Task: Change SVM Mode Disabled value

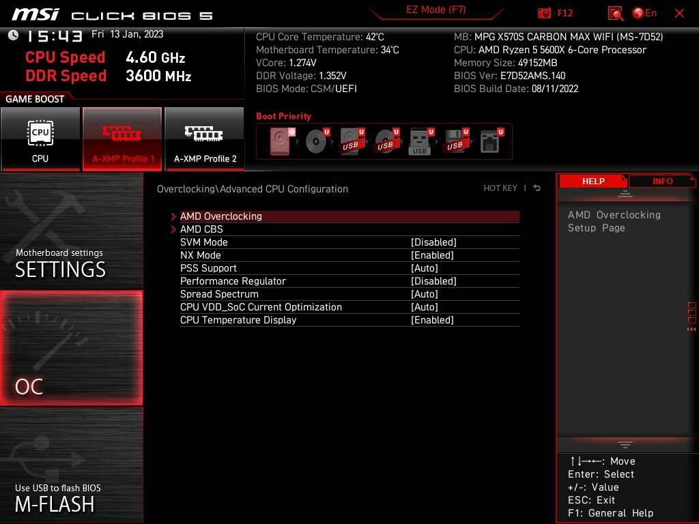Action: 433,242
